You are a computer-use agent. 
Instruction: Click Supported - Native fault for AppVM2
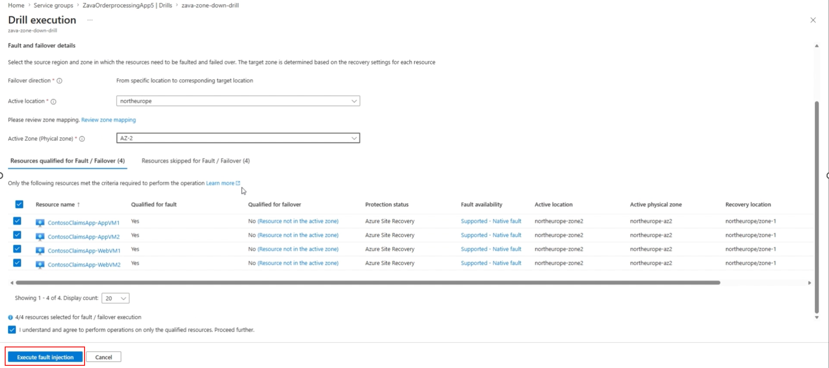(x=491, y=235)
